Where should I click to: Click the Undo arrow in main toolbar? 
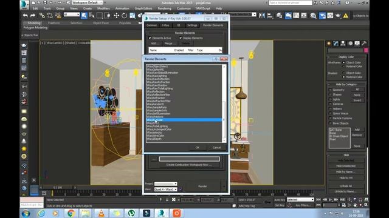coord(25,16)
